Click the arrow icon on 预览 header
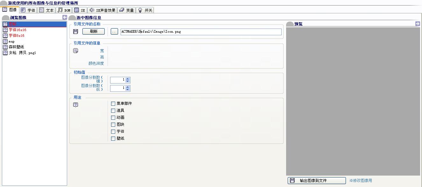Image resolution: width=422 pixels, height=187 pixels. [418, 23]
